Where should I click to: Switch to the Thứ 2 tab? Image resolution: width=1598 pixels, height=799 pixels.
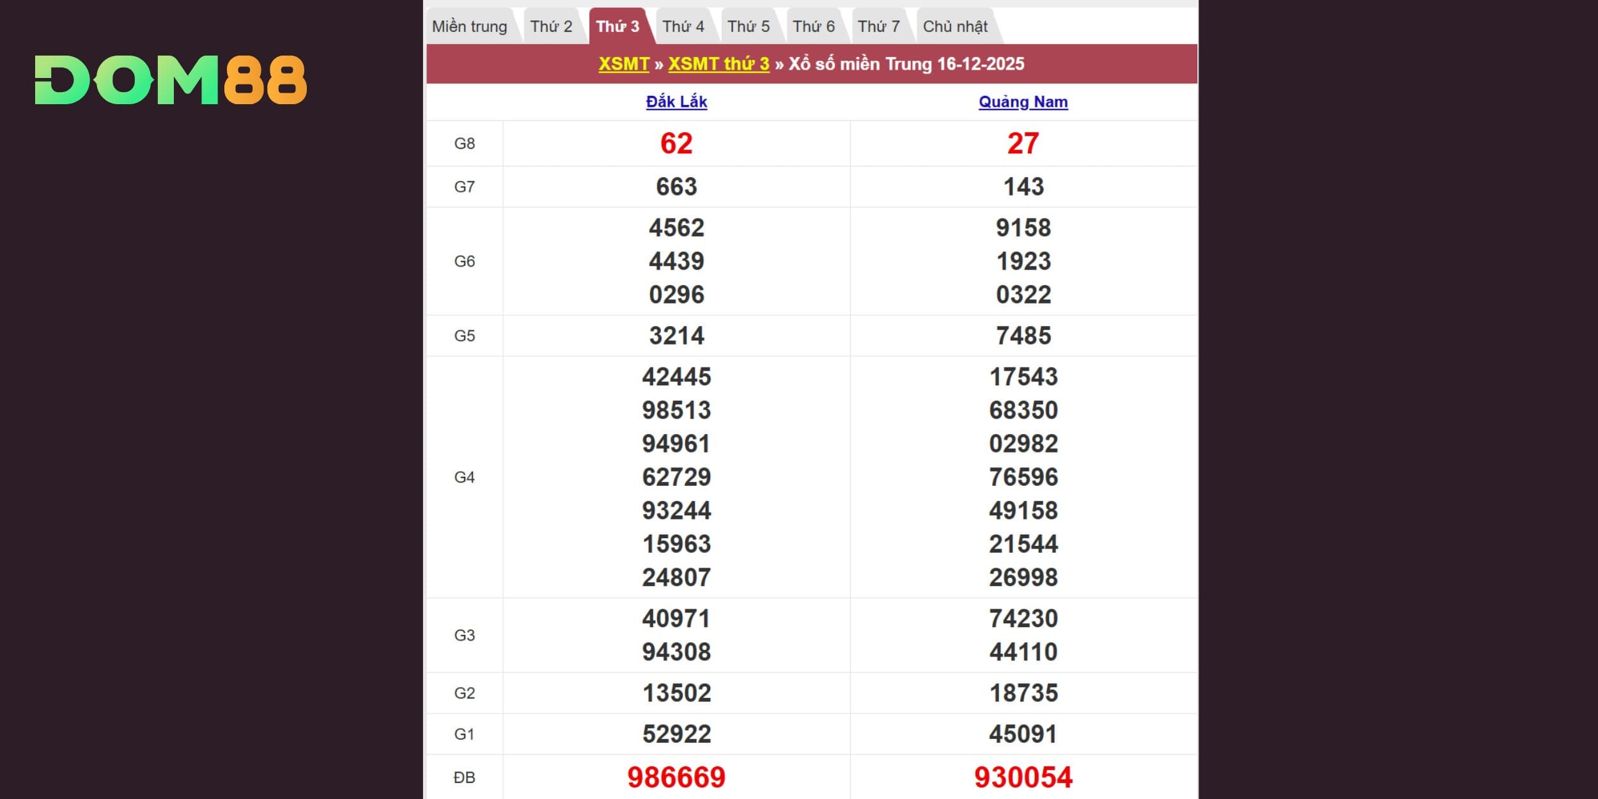551,27
